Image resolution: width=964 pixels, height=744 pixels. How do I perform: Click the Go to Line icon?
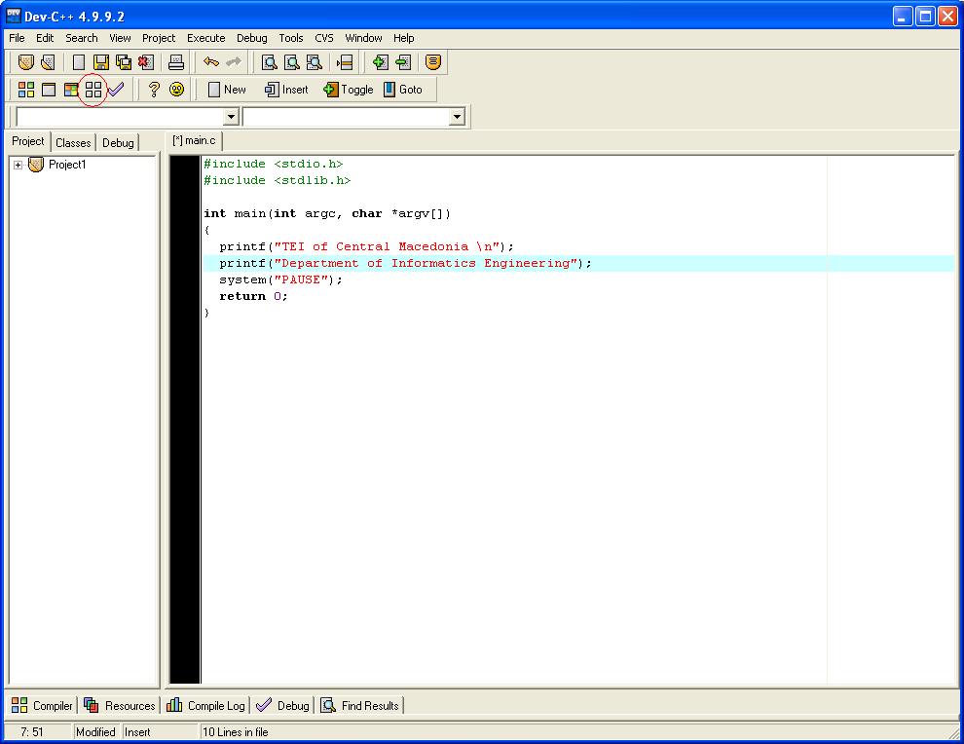(345, 62)
